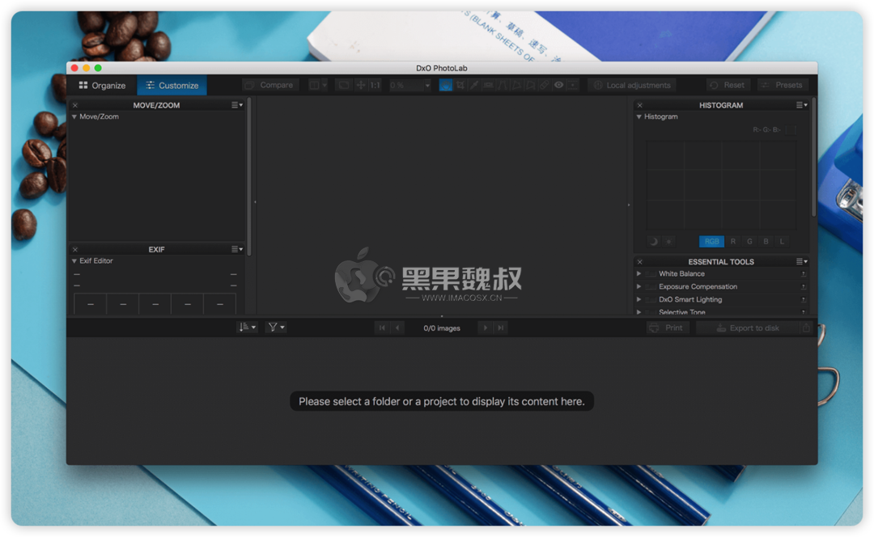Click the Customize tab
The width and height of the screenshot is (874, 537).
click(172, 84)
